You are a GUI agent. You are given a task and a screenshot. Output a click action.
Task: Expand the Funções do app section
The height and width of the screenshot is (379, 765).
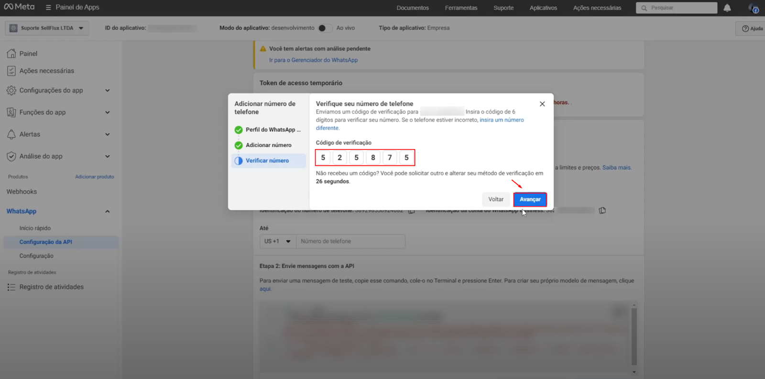coord(108,112)
